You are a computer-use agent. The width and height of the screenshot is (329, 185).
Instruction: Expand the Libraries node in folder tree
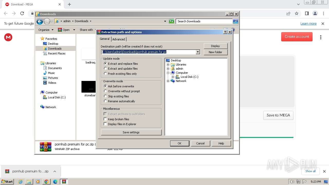point(168,64)
